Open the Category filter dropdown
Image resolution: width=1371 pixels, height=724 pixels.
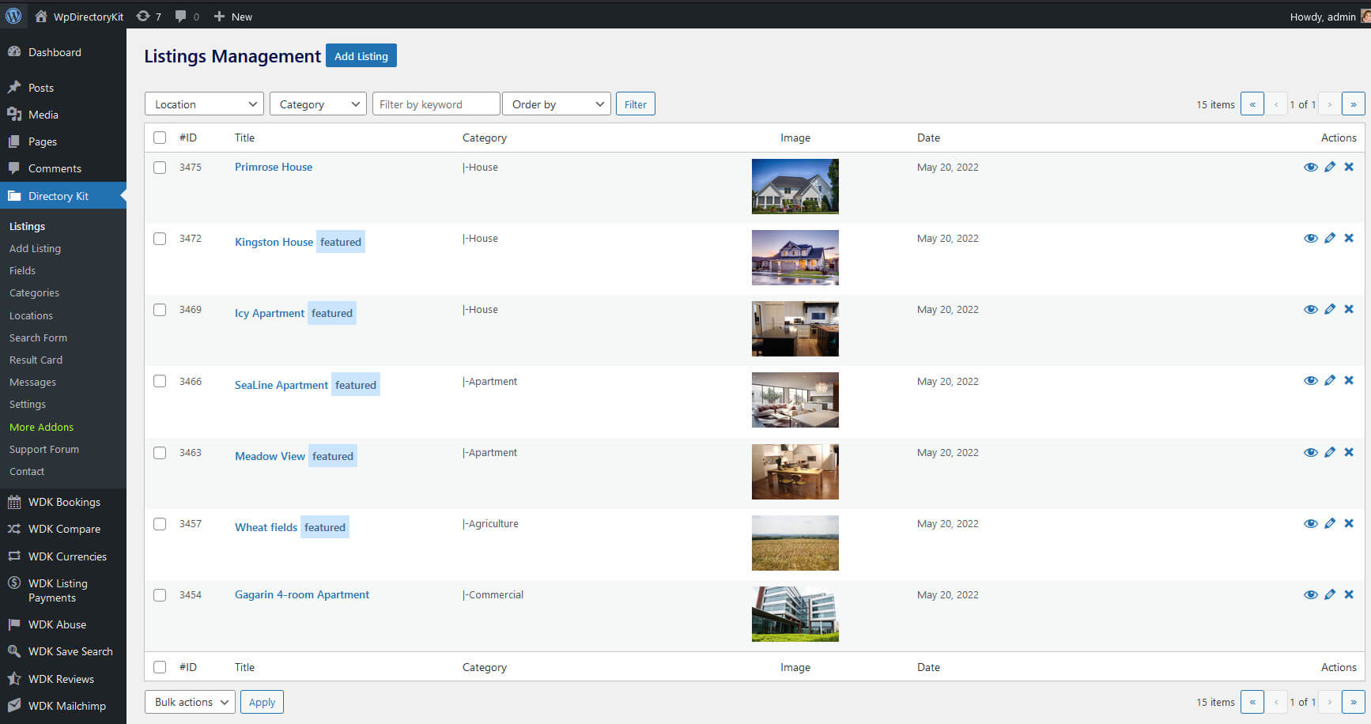[318, 104]
